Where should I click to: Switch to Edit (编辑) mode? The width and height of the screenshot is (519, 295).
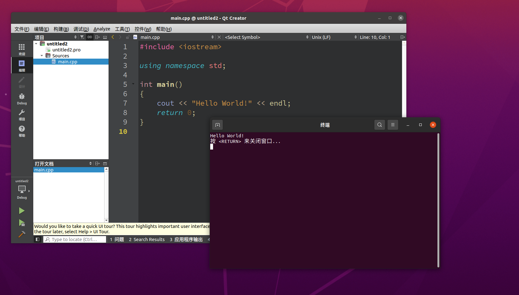[x=22, y=66]
